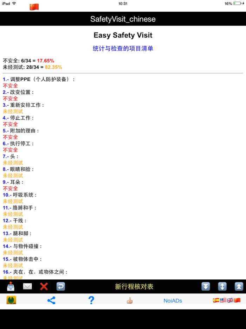Select item 10 呼吸系统
Screen dimensions: 246x329
click(20, 195)
